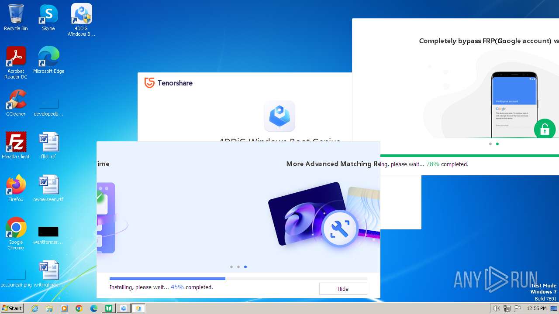Click '78%' completed status text
Image resolution: width=559 pixels, height=314 pixels.
433,164
